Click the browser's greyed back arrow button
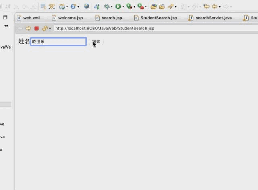The height and width of the screenshot is (190, 258). [20, 28]
